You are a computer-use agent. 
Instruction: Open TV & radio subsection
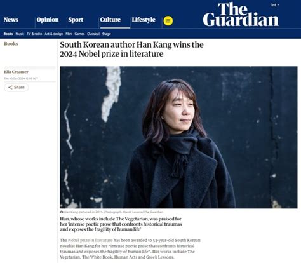click(34, 34)
